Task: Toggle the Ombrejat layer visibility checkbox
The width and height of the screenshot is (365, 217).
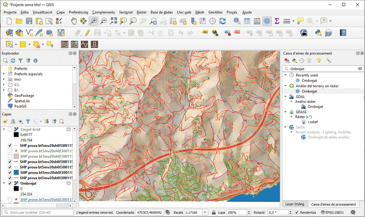Action: [x=10, y=183]
